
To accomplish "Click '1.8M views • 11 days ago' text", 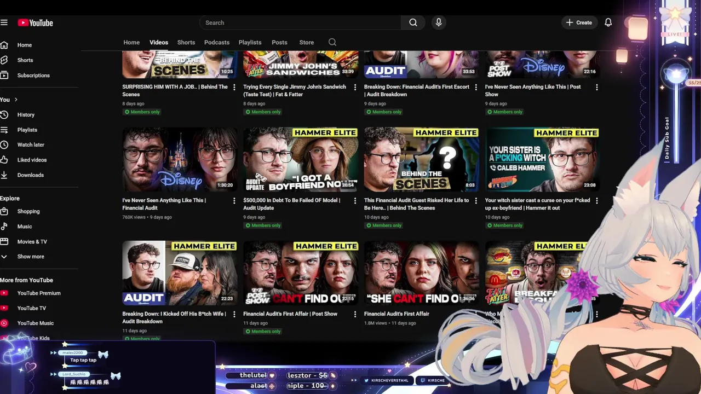I will point(390,323).
